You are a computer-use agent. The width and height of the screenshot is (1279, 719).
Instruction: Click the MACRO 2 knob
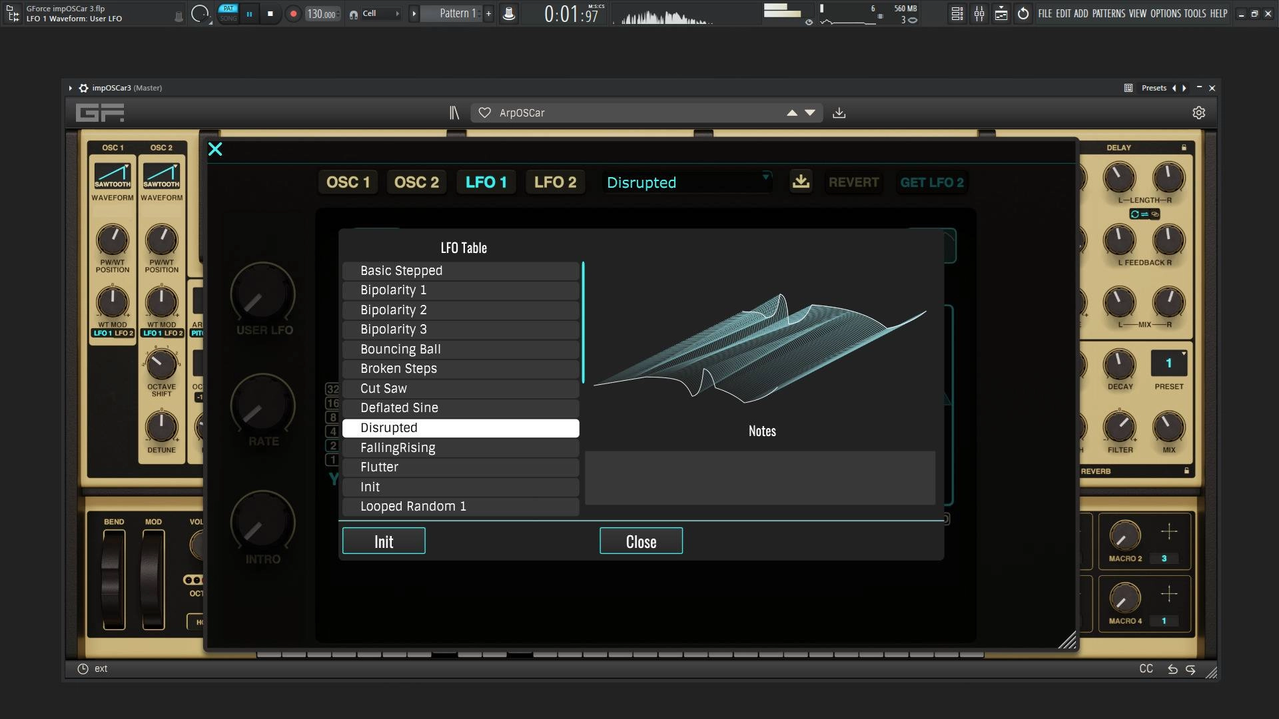click(x=1124, y=535)
